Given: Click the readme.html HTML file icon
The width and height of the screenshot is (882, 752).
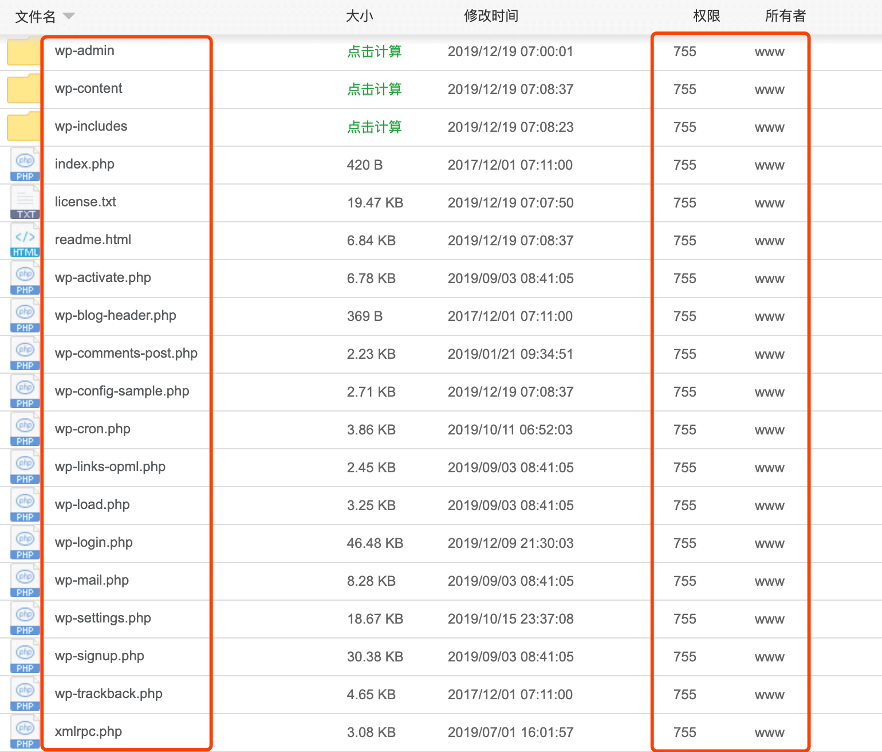Looking at the screenshot, I should tap(25, 241).
